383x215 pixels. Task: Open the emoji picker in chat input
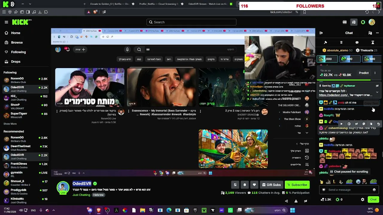[374, 190]
